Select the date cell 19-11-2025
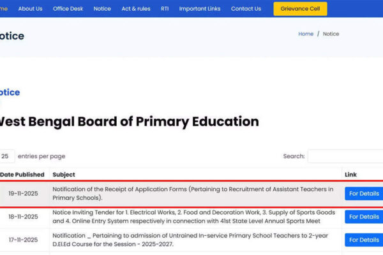Image resolution: width=383 pixels, height=255 pixels. click(23, 194)
